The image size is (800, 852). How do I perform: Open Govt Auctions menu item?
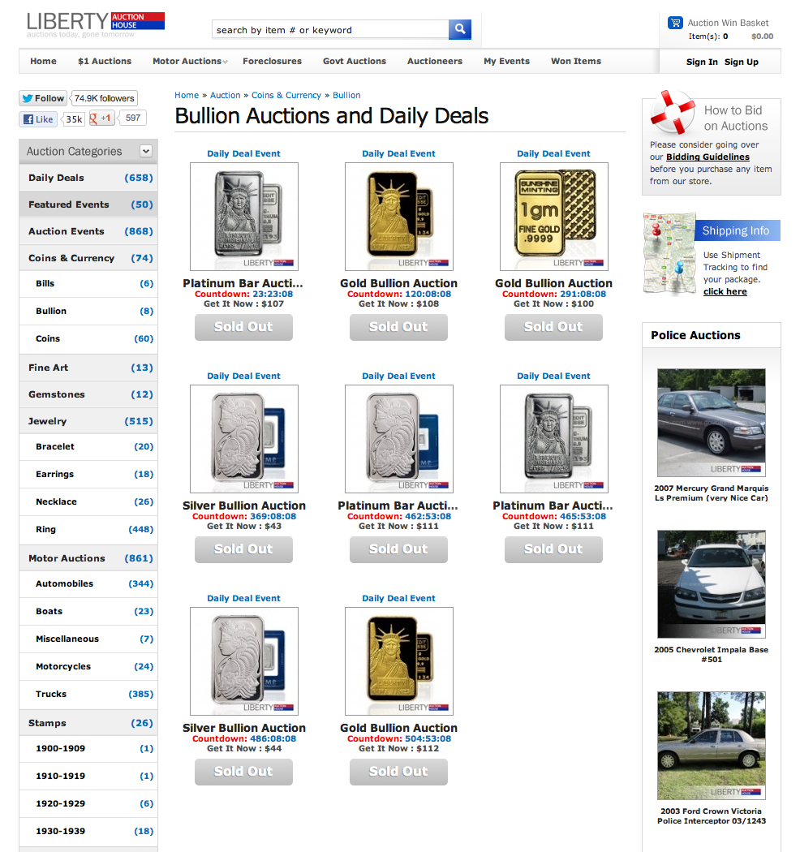pyautogui.click(x=355, y=62)
